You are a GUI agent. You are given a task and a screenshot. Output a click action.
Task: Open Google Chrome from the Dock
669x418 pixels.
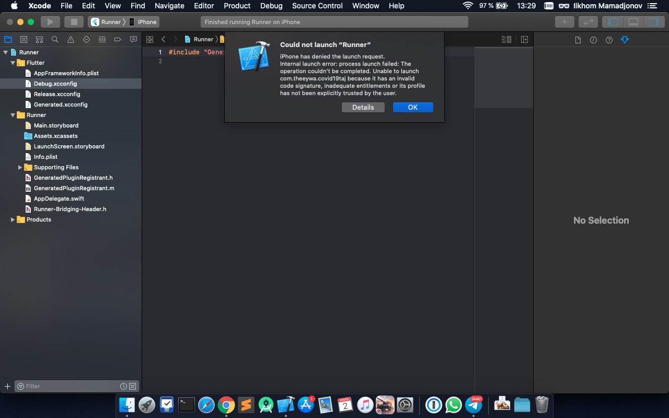(x=226, y=404)
